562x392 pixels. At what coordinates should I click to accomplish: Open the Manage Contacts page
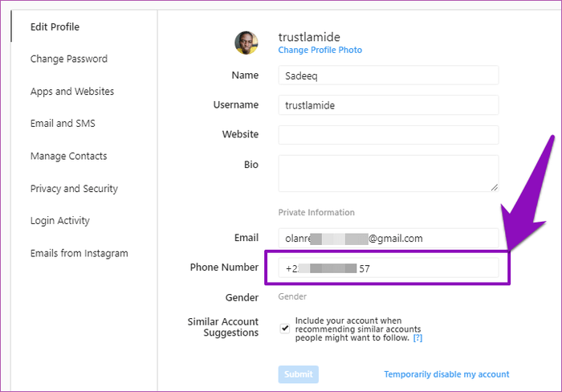(68, 156)
